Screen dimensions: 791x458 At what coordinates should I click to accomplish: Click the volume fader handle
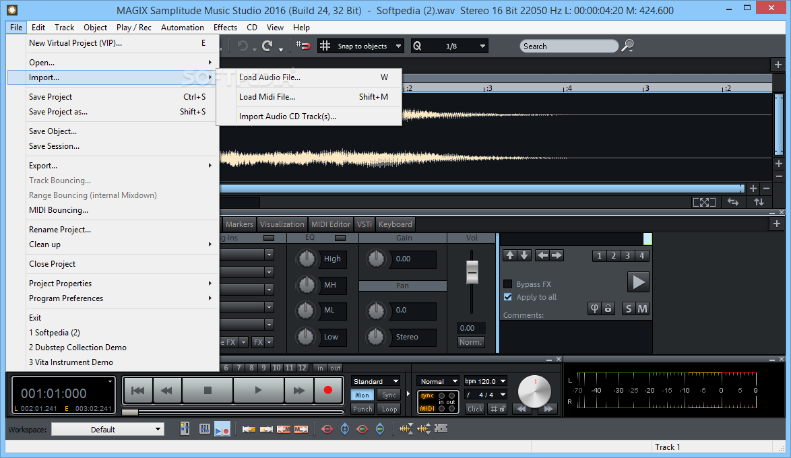[x=472, y=272]
